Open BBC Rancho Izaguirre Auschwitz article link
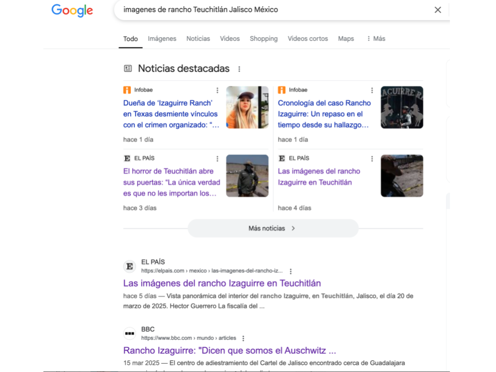 coord(229,350)
